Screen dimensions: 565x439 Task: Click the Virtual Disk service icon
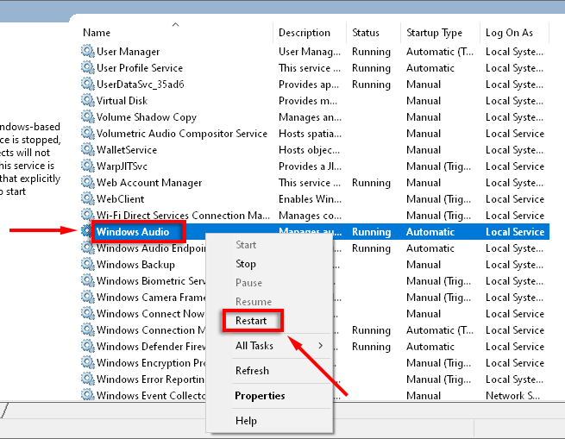tap(88, 100)
